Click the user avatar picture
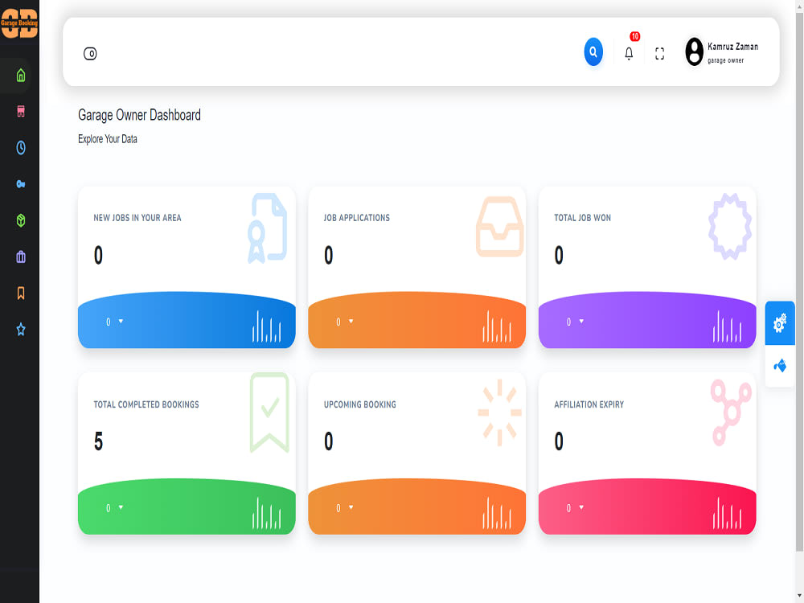The width and height of the screenshot is (804, 603). 695,51
